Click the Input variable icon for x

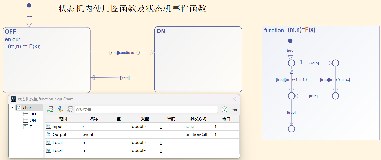48,127
